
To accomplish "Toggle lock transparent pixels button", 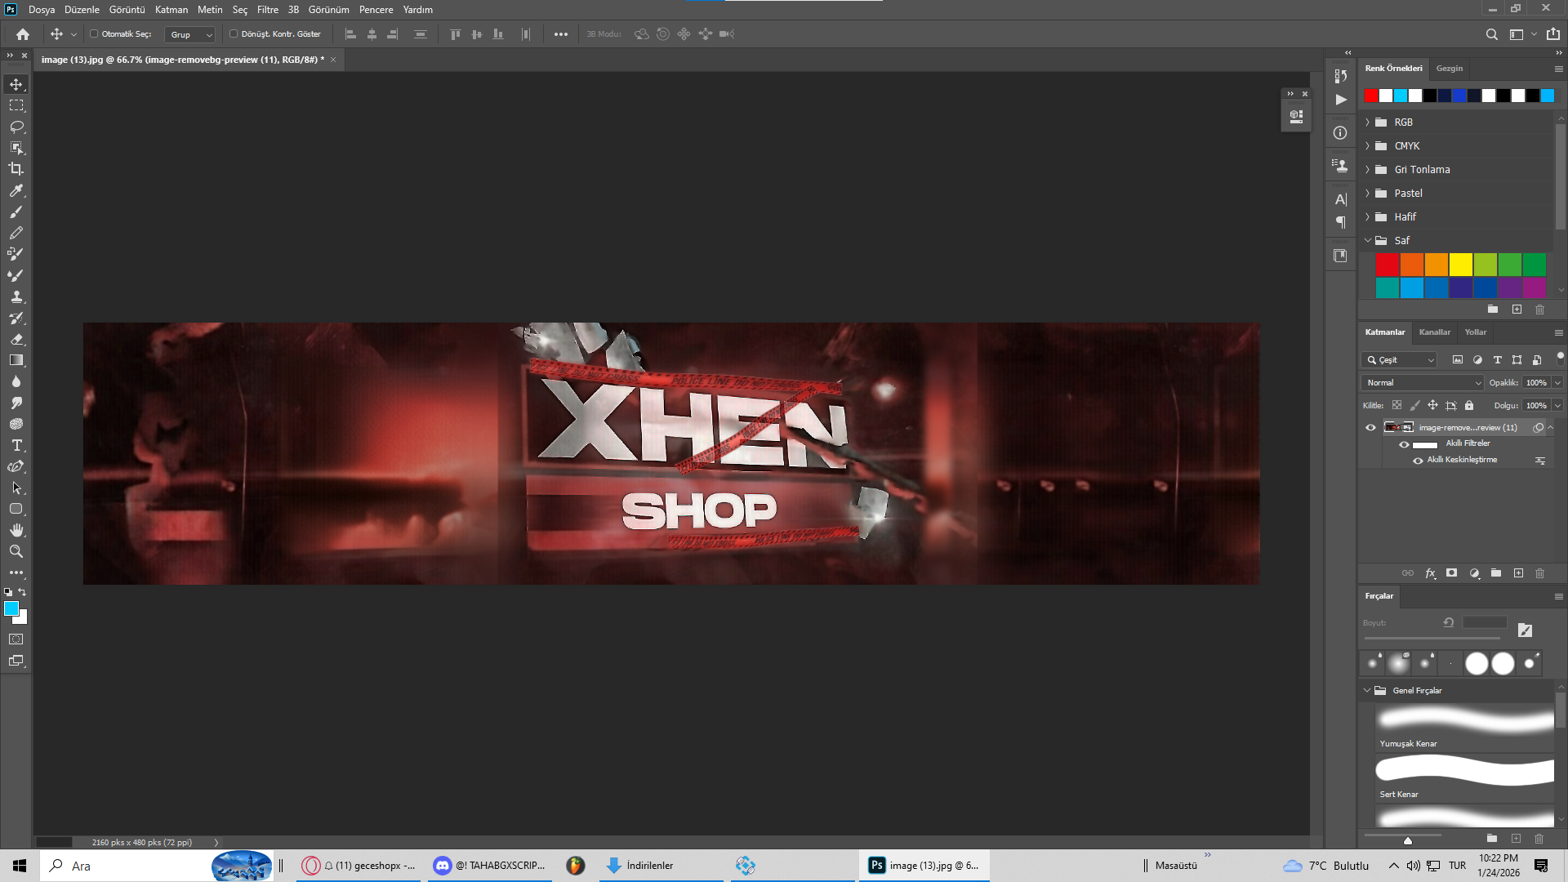I will click(x=1397, y=405).
